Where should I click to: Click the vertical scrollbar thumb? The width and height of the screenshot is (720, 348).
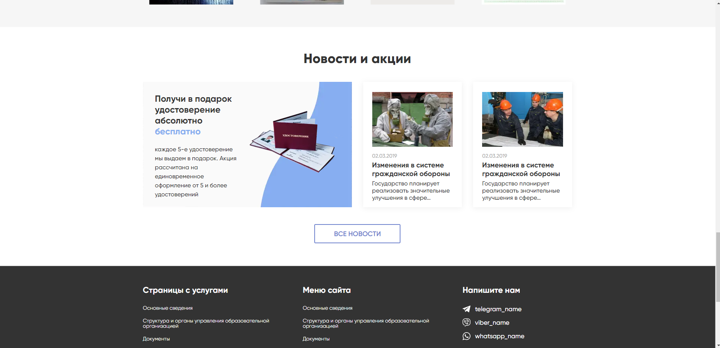[718, 267]
